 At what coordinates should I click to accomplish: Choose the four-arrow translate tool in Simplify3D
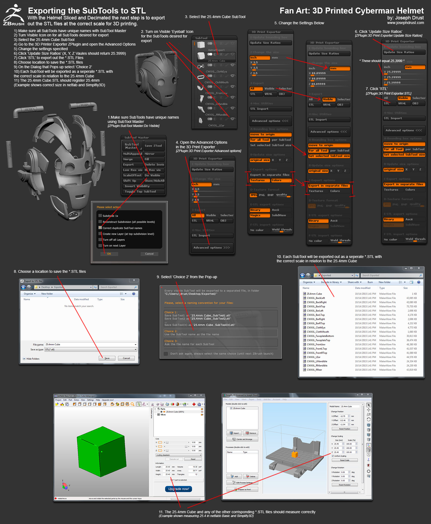pyautogui.click(x=369, y=410)
